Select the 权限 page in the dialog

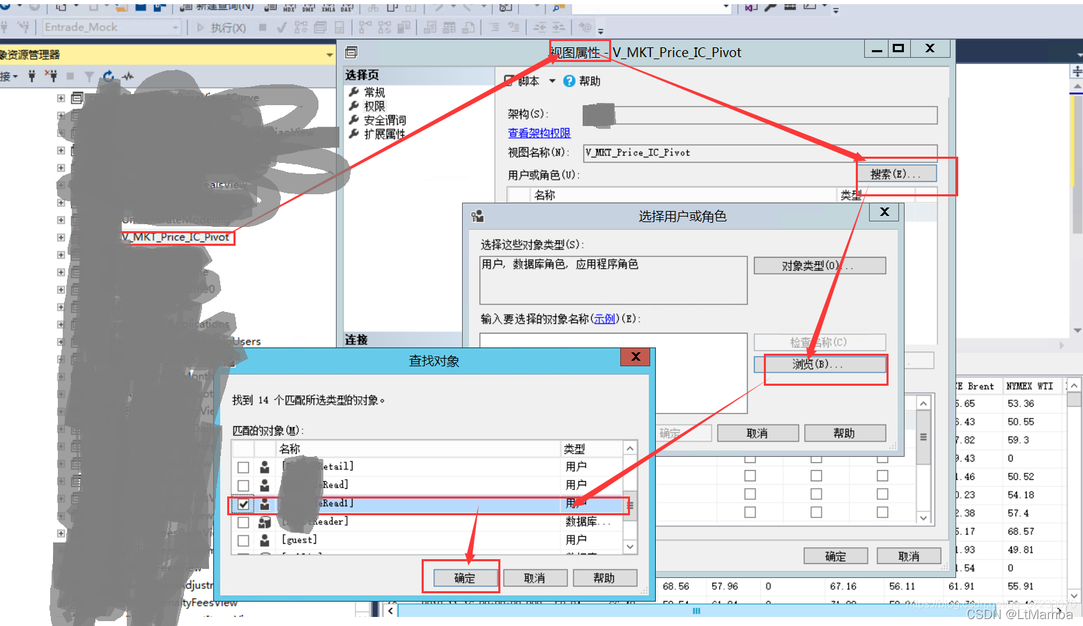click(x=373, y=106)
